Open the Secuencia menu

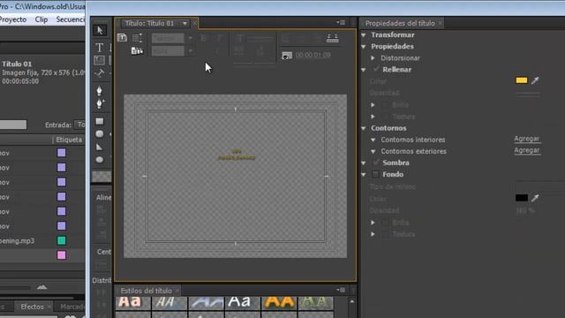tap(71, 19)
